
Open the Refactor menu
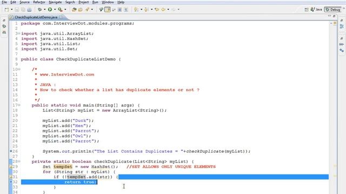pyautogui.click(x=39, y=2)
